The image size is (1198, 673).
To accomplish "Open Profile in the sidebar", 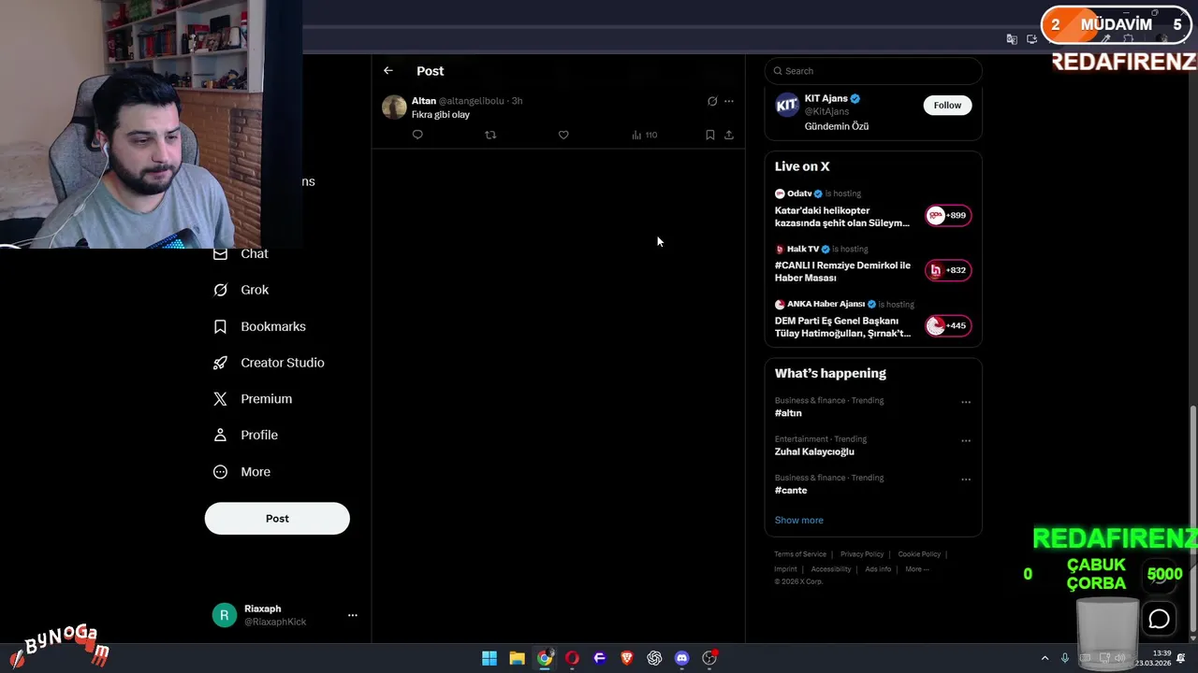I will pyautogui.click(x=245, y=435).
